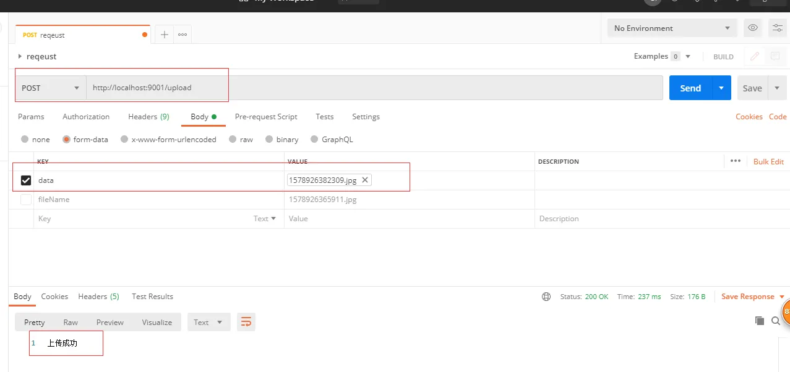
Task: Click the Bulk Edit link
Action: (x=768, y=161)
